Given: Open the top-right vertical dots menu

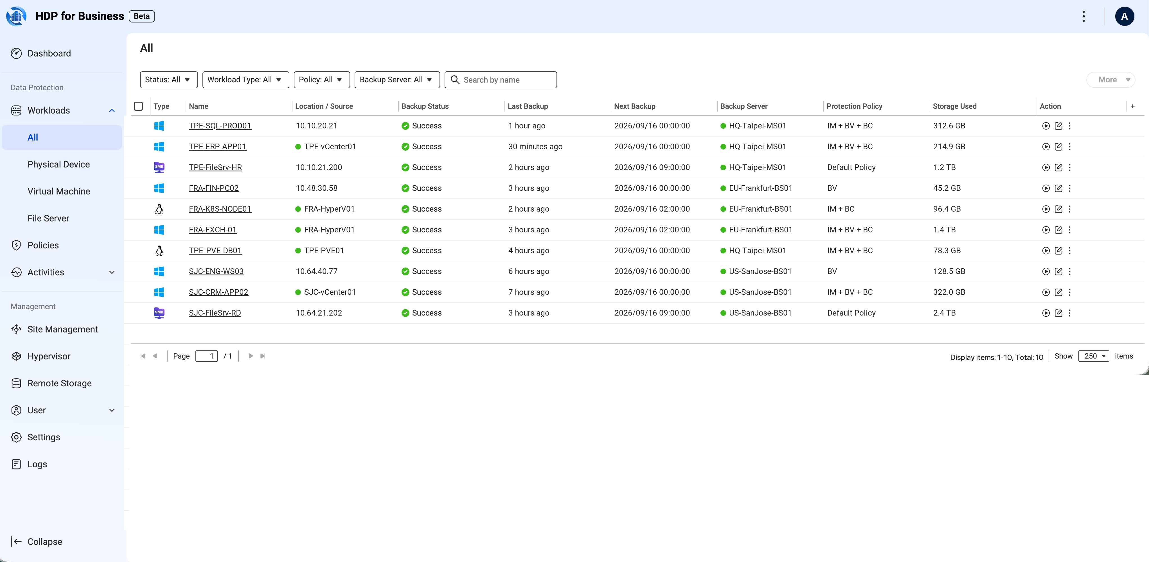Looking at the screenshot, I should (1083, 17).
